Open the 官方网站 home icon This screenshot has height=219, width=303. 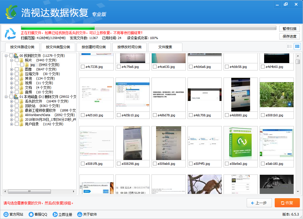pos(6,214)
